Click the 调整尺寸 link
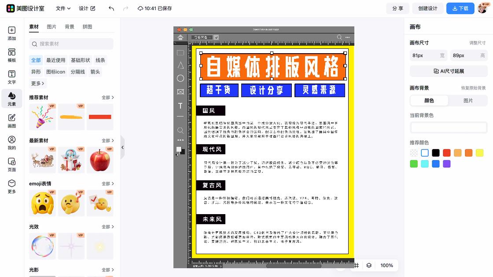This screenshot has width=493, height=277. pos(477,43)
